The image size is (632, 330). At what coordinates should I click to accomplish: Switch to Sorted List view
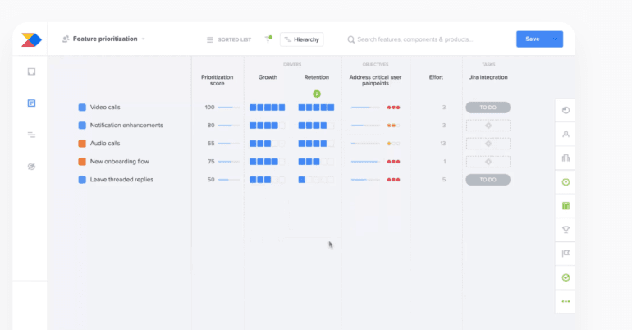(228, 39)
